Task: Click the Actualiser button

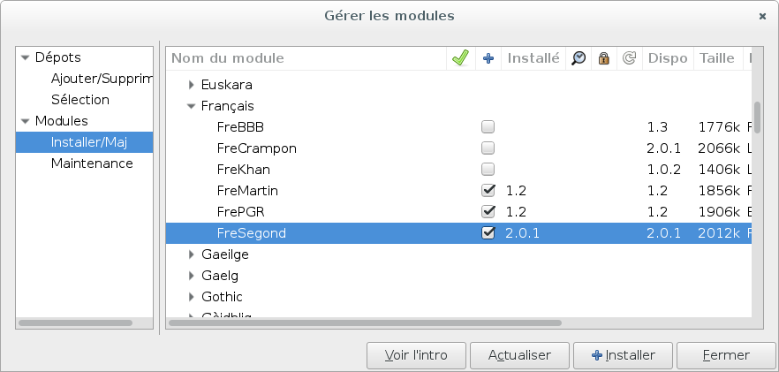Action: tap(519, 355)
